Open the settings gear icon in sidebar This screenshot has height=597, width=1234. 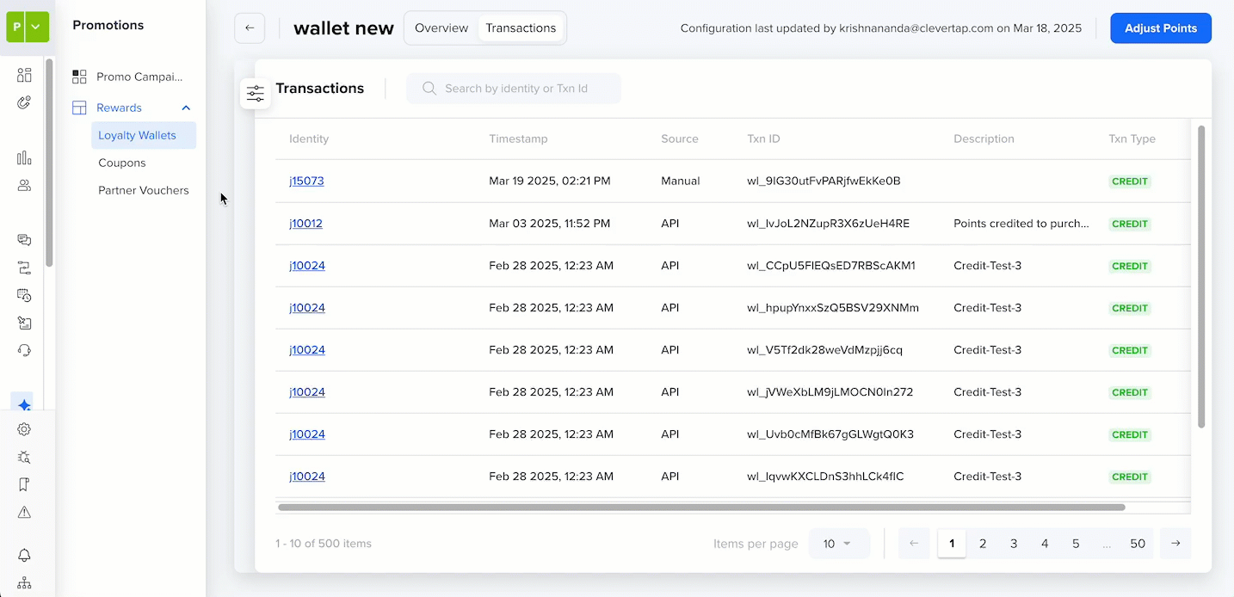pos(24,429)
